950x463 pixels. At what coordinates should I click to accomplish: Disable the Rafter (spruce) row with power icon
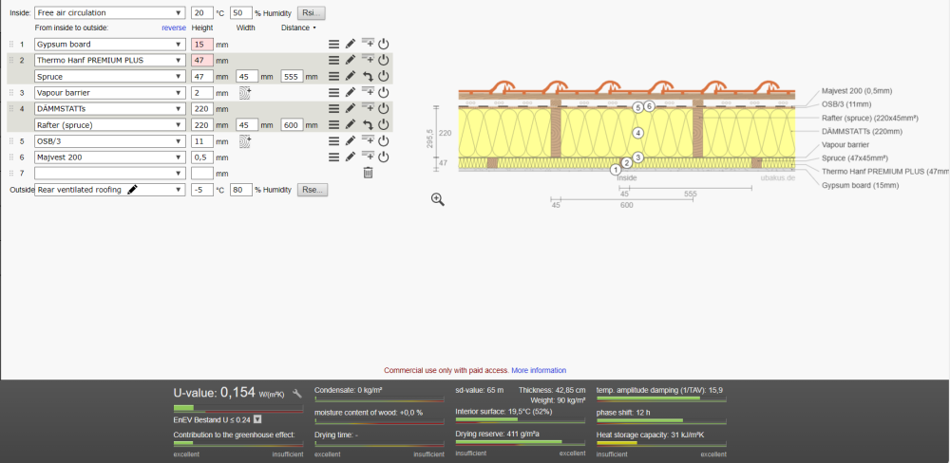click(x=383, y=124)
